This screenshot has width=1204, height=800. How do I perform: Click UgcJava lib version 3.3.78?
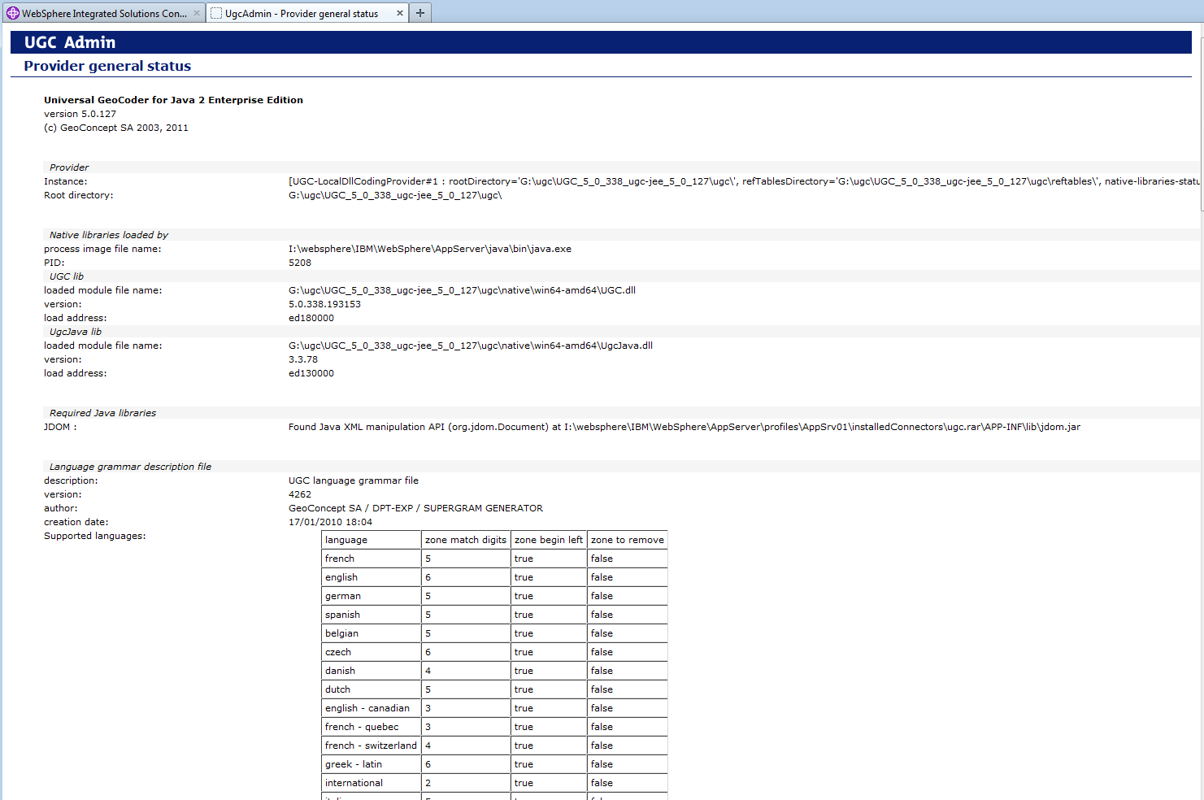(x=303, y=359)
